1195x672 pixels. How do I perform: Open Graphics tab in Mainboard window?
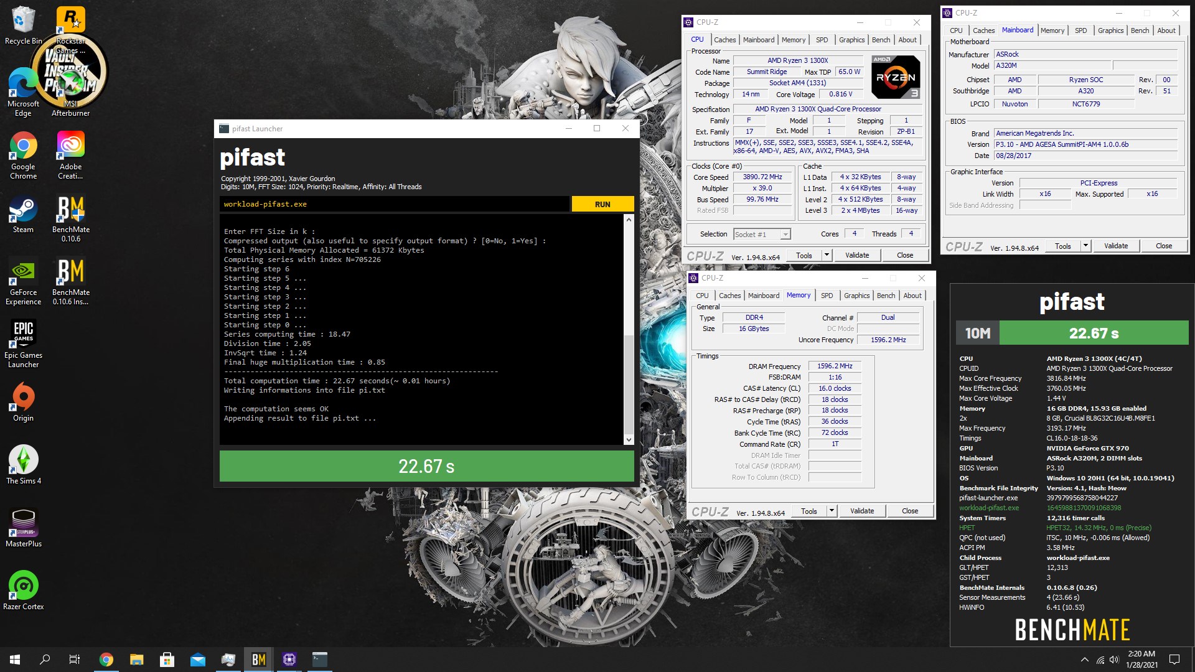pos(1110,30)
